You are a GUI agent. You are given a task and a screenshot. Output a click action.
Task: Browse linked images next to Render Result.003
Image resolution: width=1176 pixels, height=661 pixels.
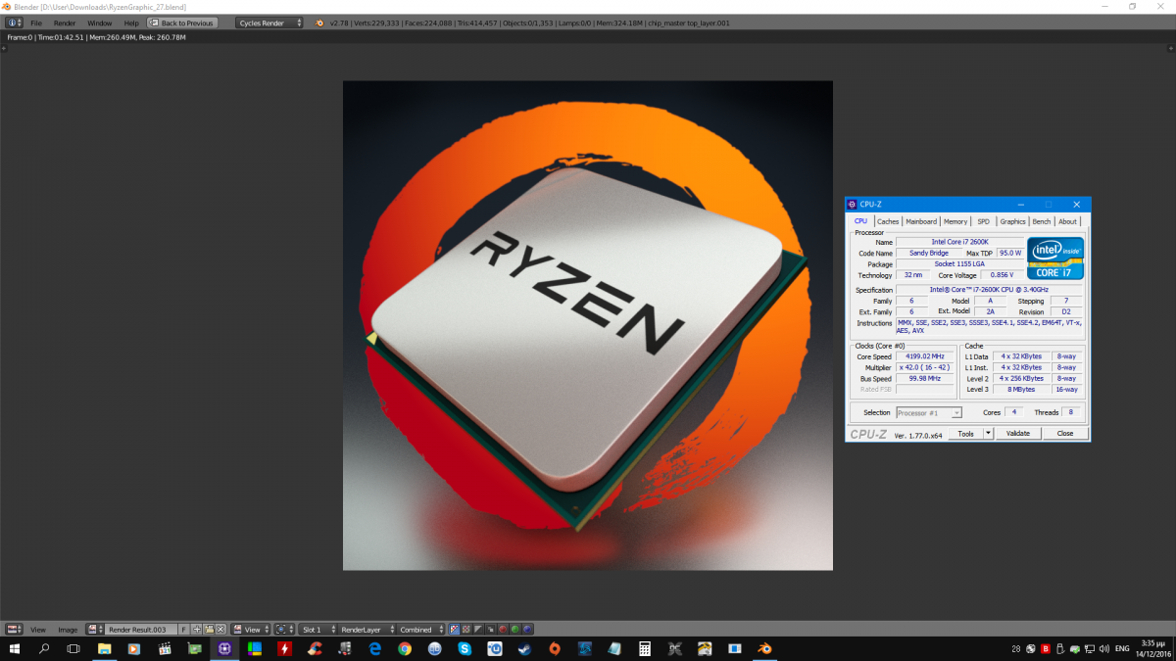[x=94, y=630]
